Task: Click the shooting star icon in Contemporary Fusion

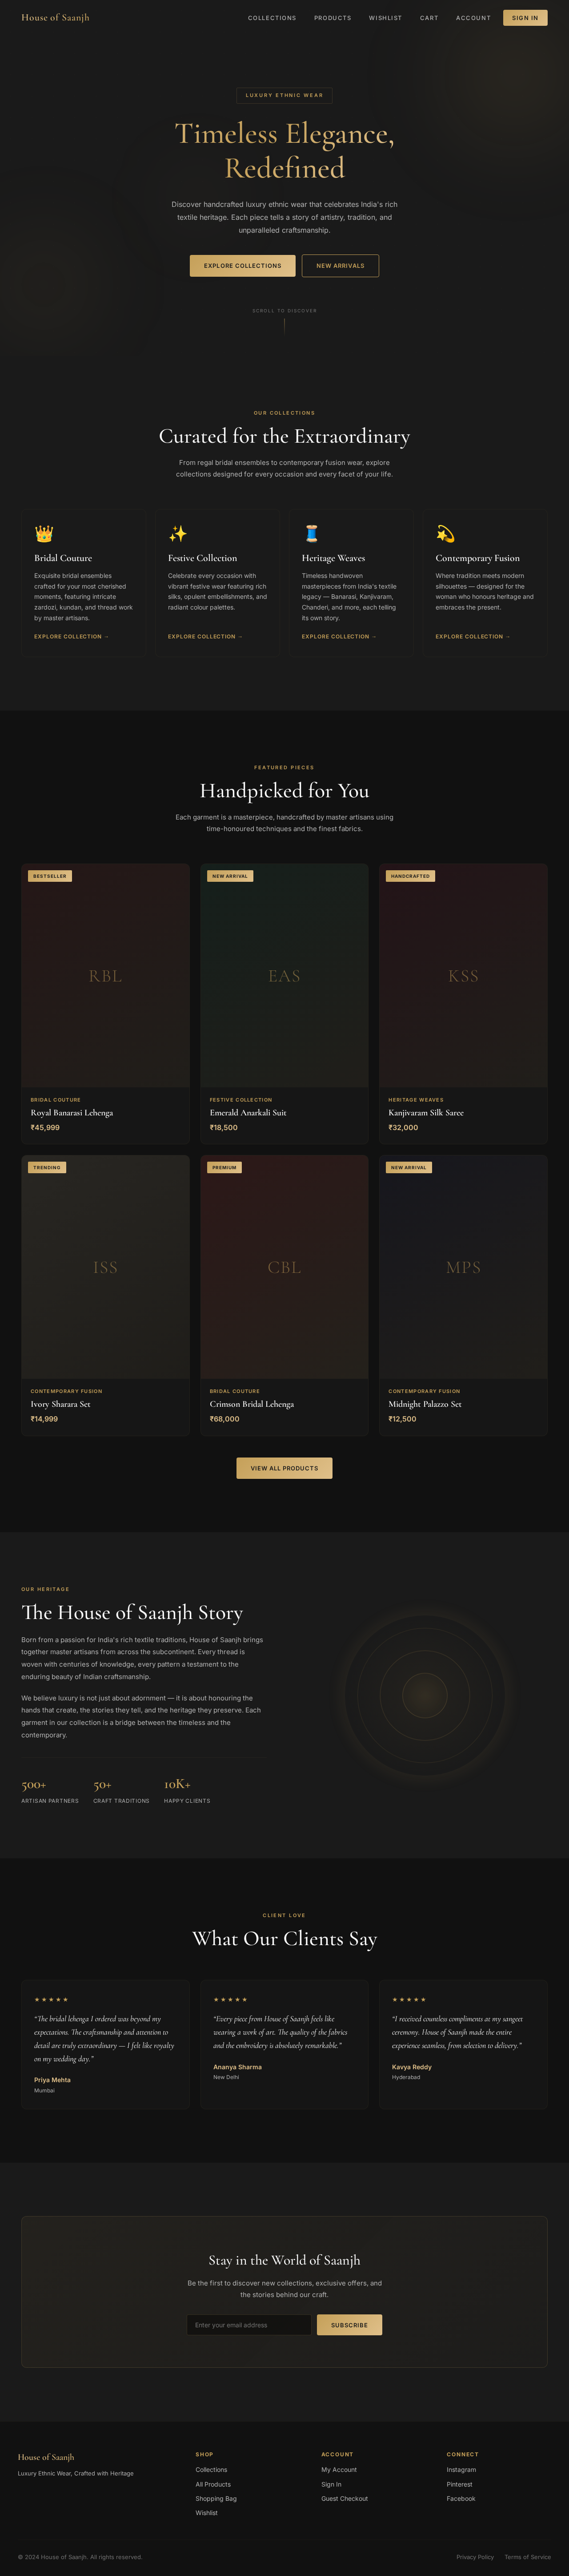Action: (445, 534)
